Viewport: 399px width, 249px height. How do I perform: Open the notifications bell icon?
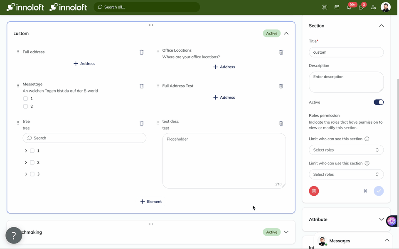[x=349, y=7]
